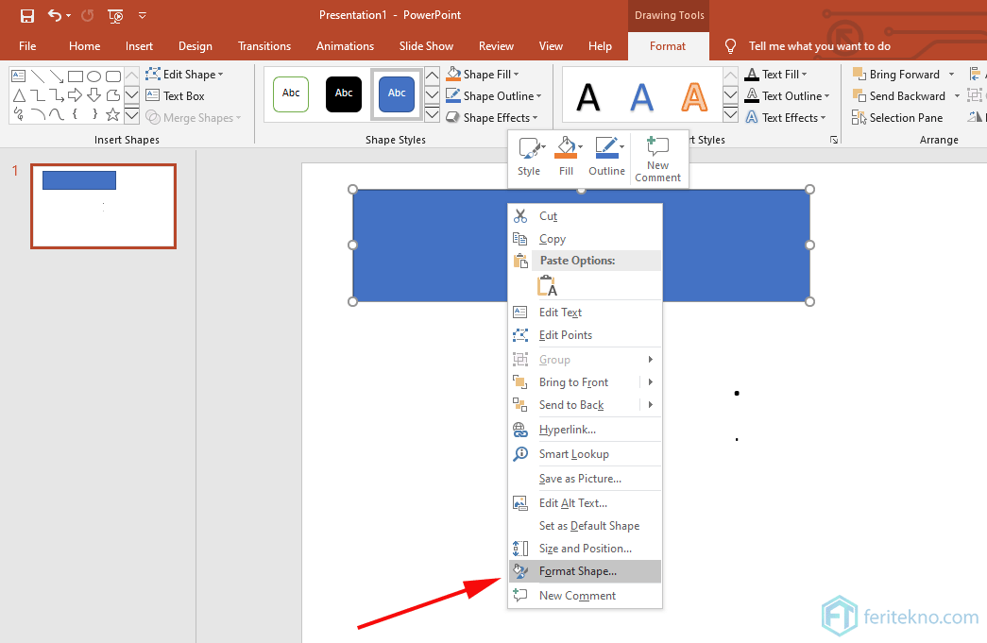Screen dimensions: 987x643
Task: Apply the black filled shape style
Action: click(344, 94)
